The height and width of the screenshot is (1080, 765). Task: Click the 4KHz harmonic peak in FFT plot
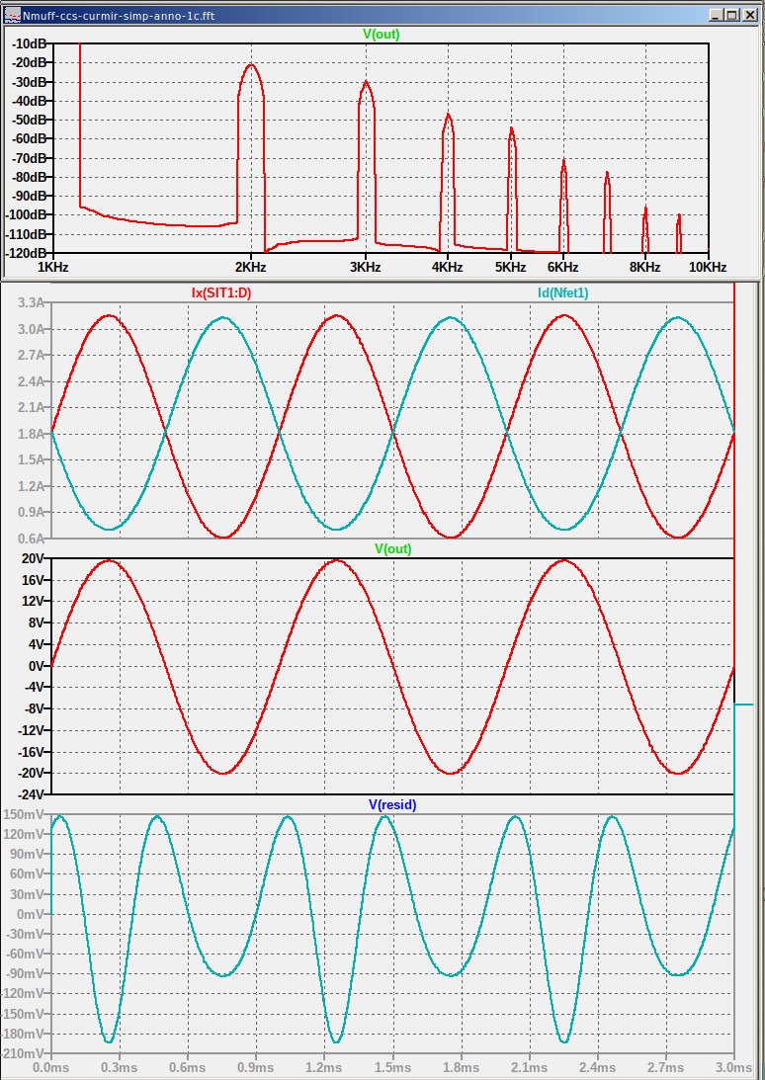coord(448,115)
